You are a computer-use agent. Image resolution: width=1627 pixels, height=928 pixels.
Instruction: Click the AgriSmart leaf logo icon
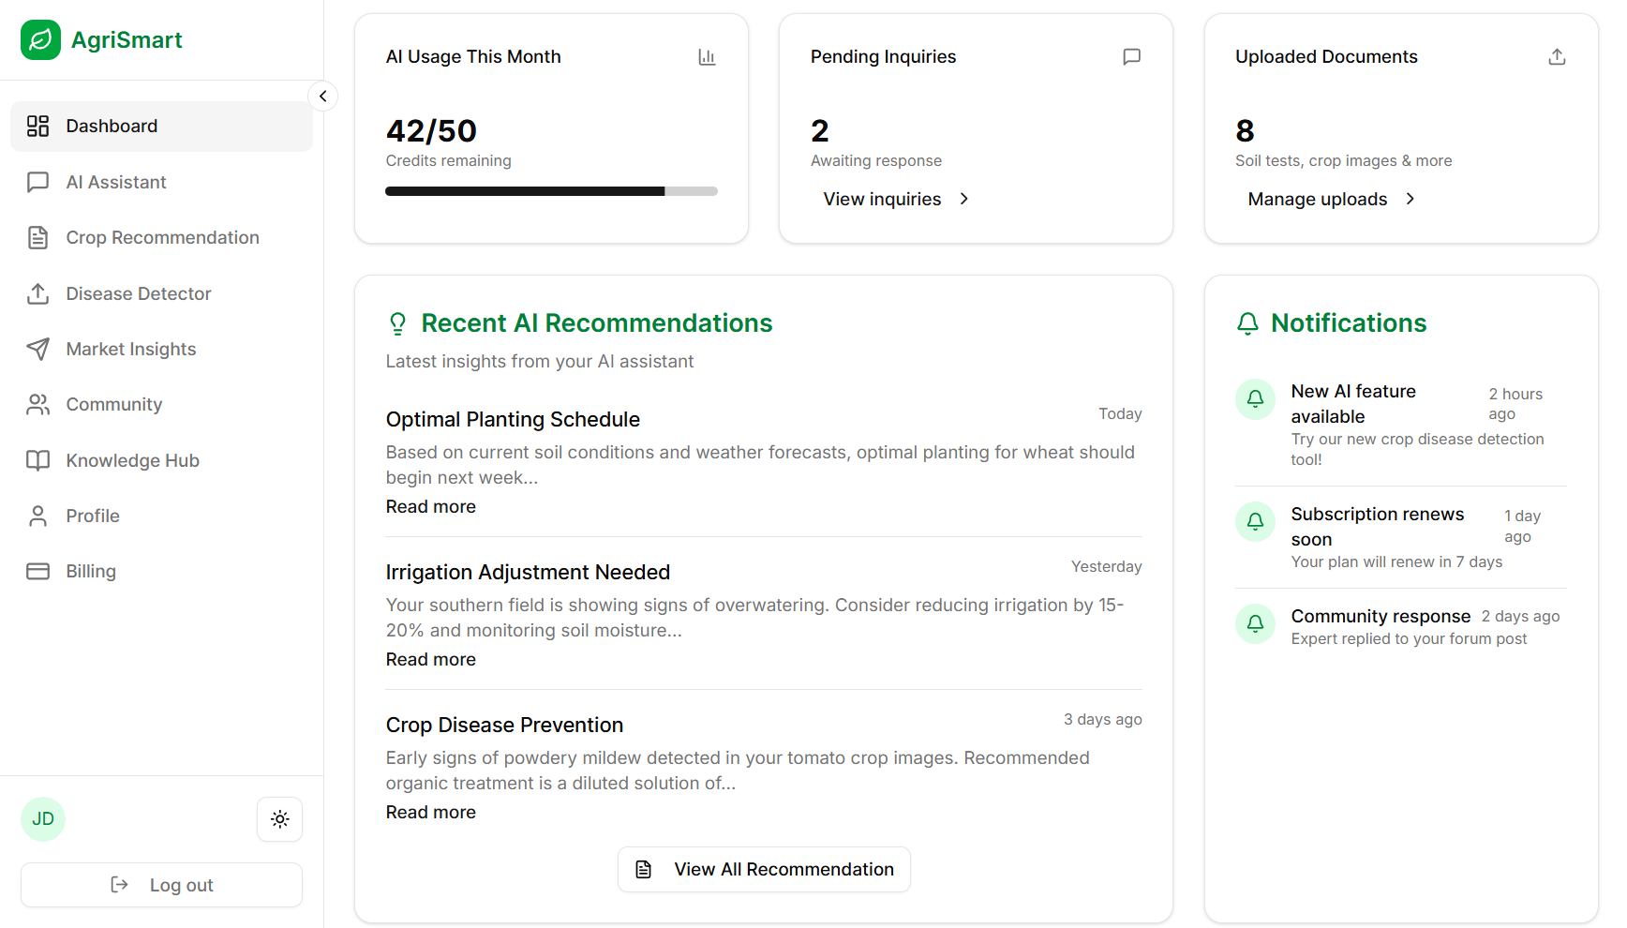click(40, 40)
